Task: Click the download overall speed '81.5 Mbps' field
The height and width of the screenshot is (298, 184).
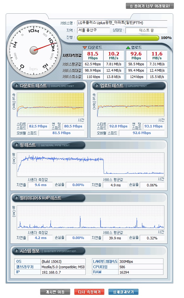Action: coord(61,133)
